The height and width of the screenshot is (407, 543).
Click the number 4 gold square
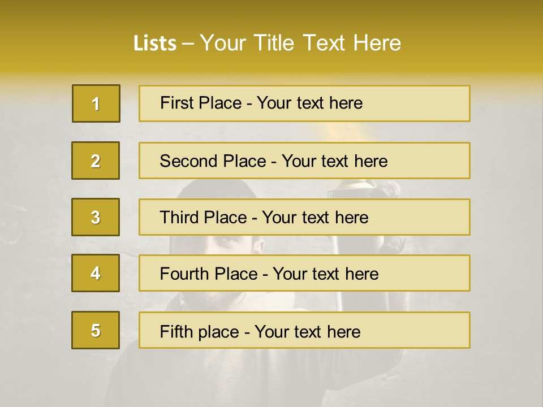[96, 273]
